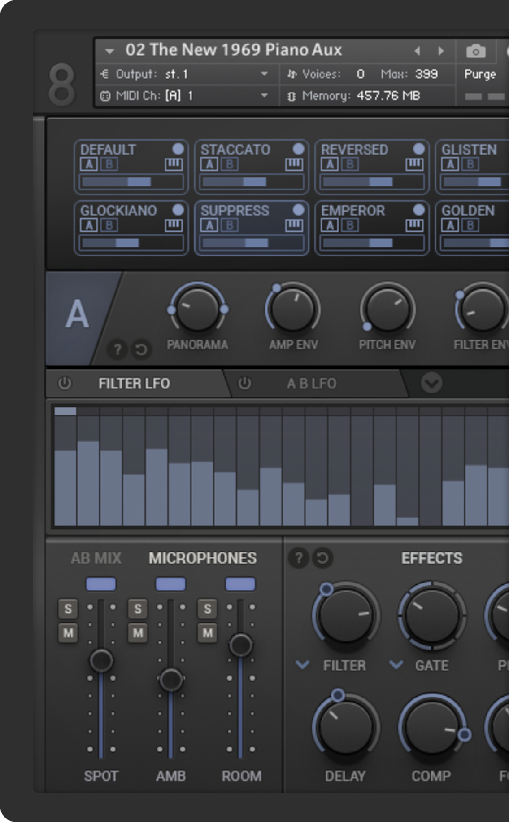
Task: Open the snapshot camera icon
Action: 476,51
